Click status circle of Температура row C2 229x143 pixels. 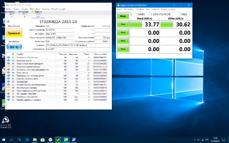(8, 82)
